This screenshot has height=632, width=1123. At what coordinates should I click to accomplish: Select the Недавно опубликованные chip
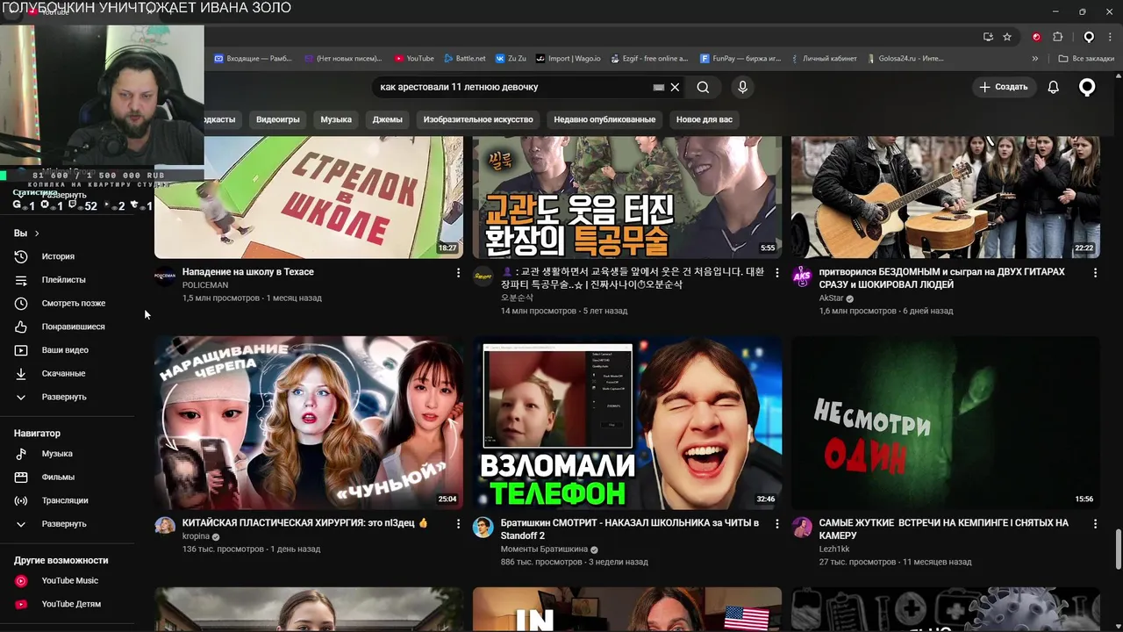(604, 119)
